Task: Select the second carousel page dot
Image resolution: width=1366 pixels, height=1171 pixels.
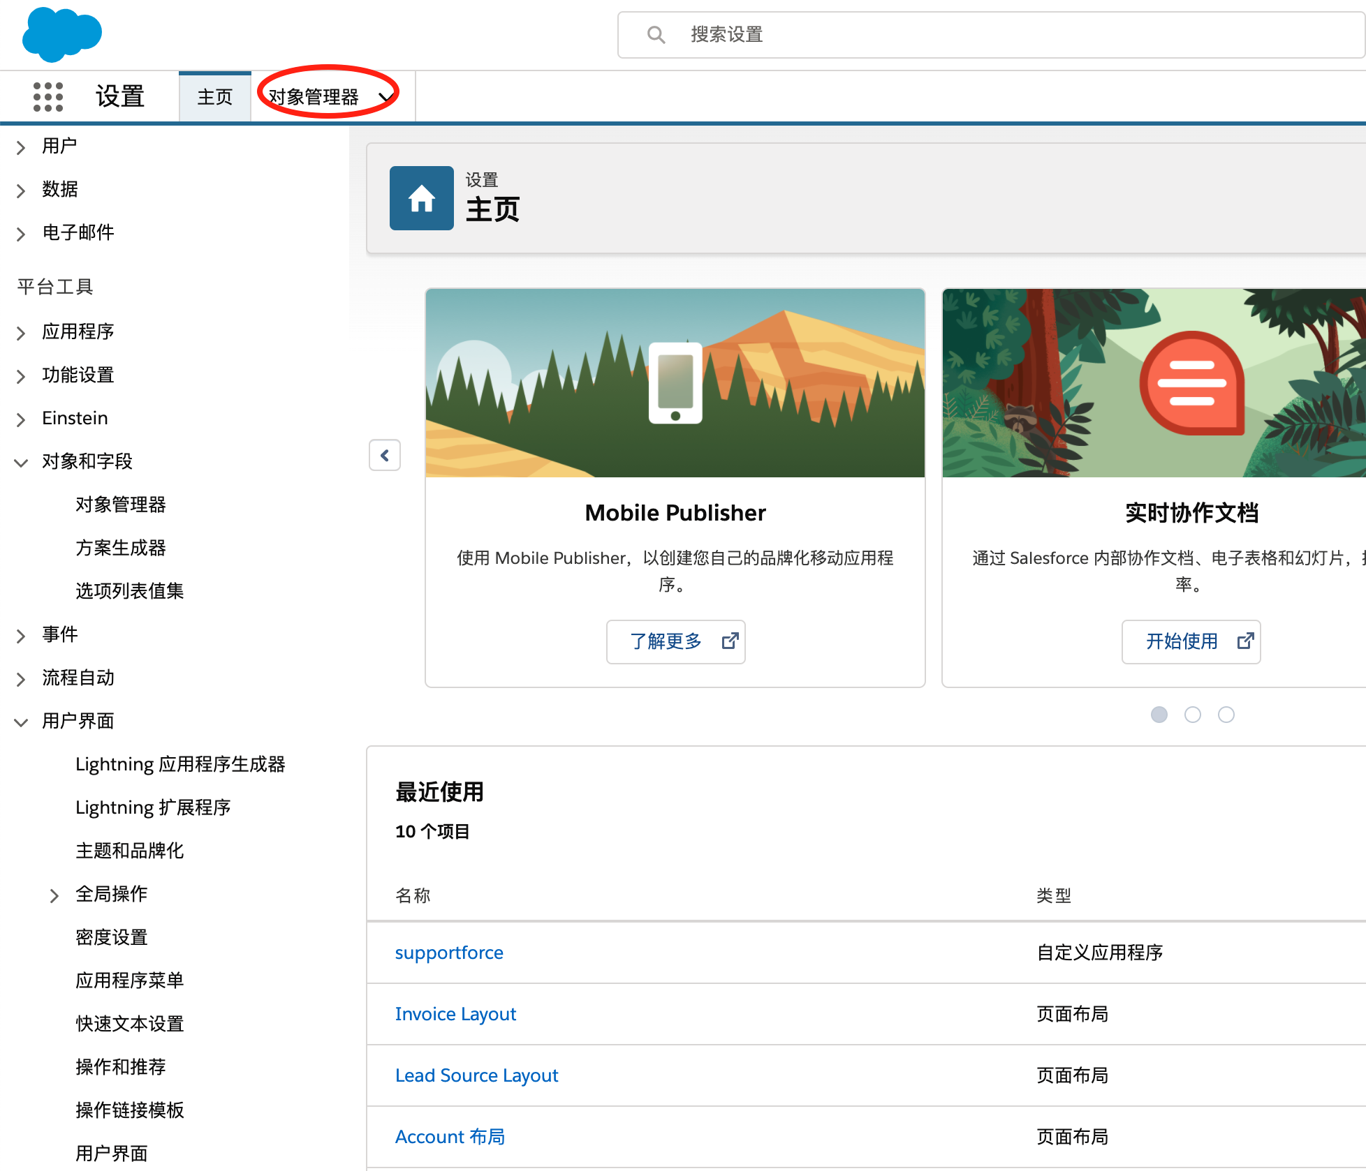Action: point(1193,715)
